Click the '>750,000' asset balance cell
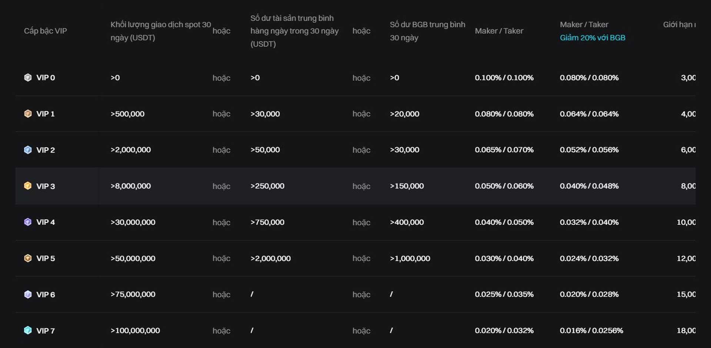 tap(267, 222)
